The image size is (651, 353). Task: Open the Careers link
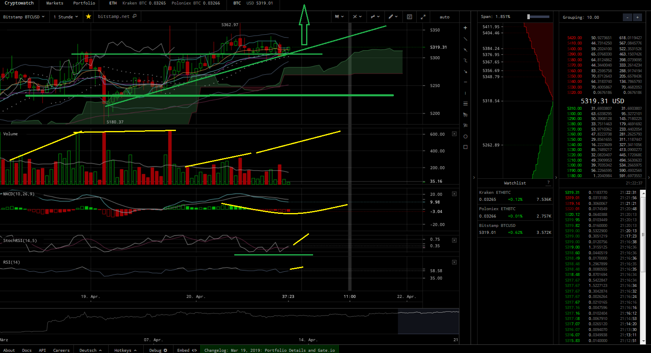[x=61, y=350]
